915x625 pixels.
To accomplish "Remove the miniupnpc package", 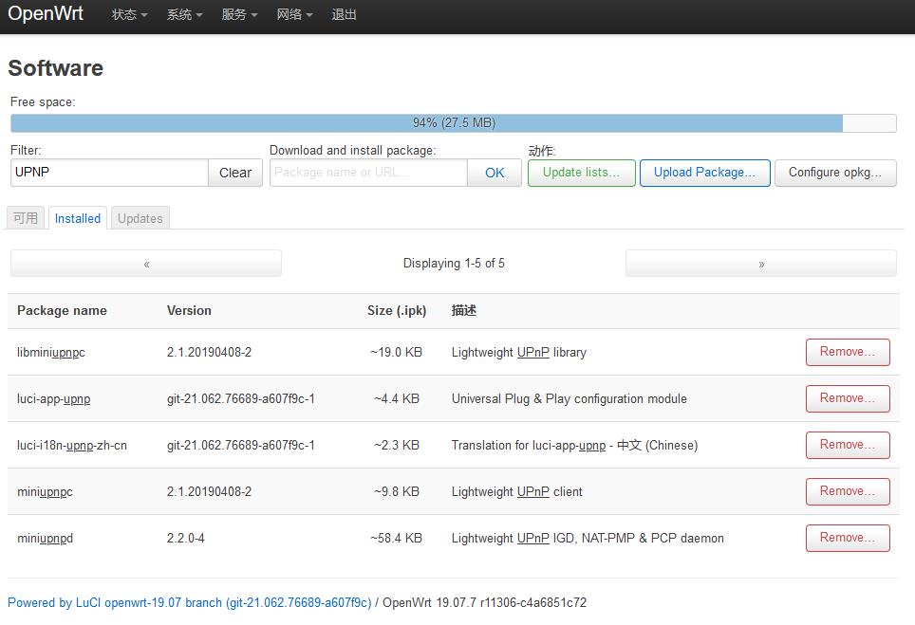I will click(848, 491).
